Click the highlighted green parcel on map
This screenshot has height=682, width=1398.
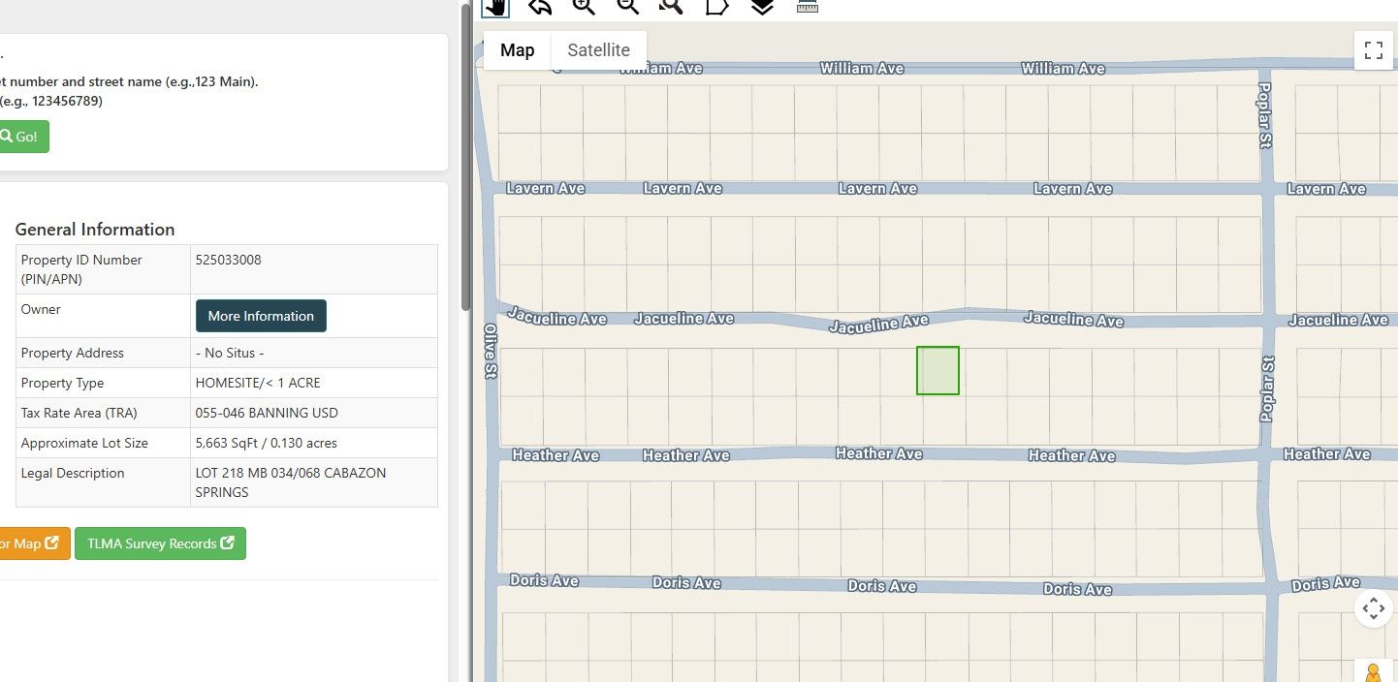937,371
